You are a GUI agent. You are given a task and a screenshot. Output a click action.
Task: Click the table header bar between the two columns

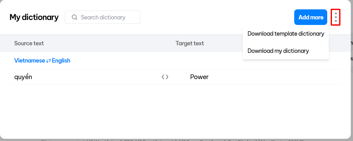coord(110,43)
